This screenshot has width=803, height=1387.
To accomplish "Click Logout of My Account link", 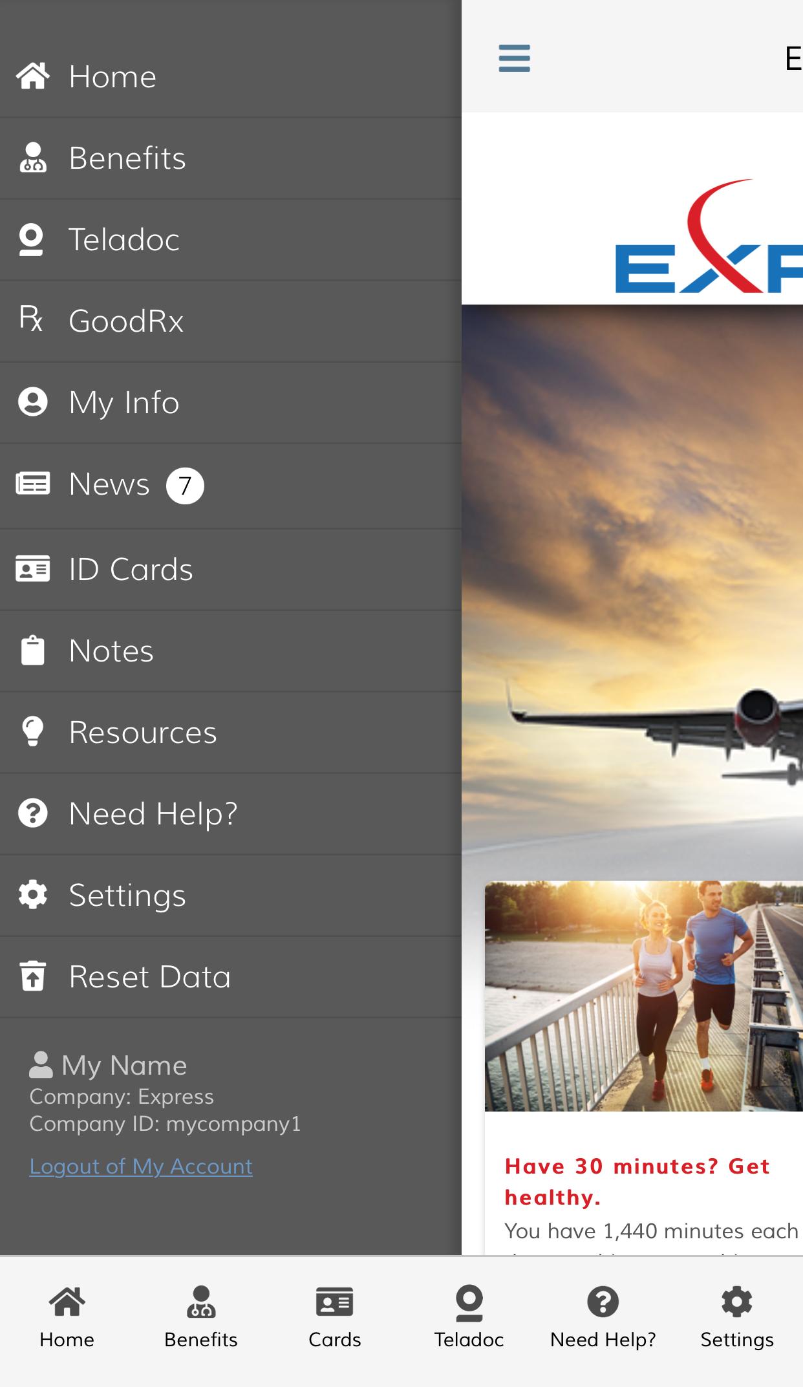I will (141, 1167).
